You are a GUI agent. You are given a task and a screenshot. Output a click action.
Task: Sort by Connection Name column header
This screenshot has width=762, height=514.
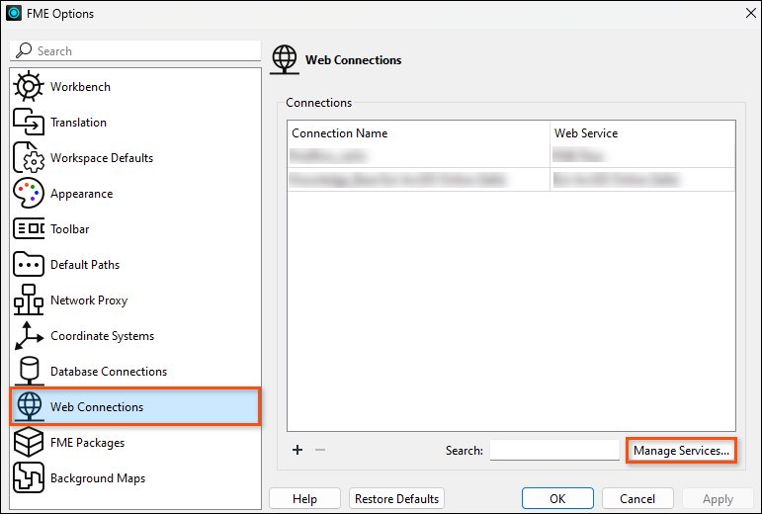[418, 133]
